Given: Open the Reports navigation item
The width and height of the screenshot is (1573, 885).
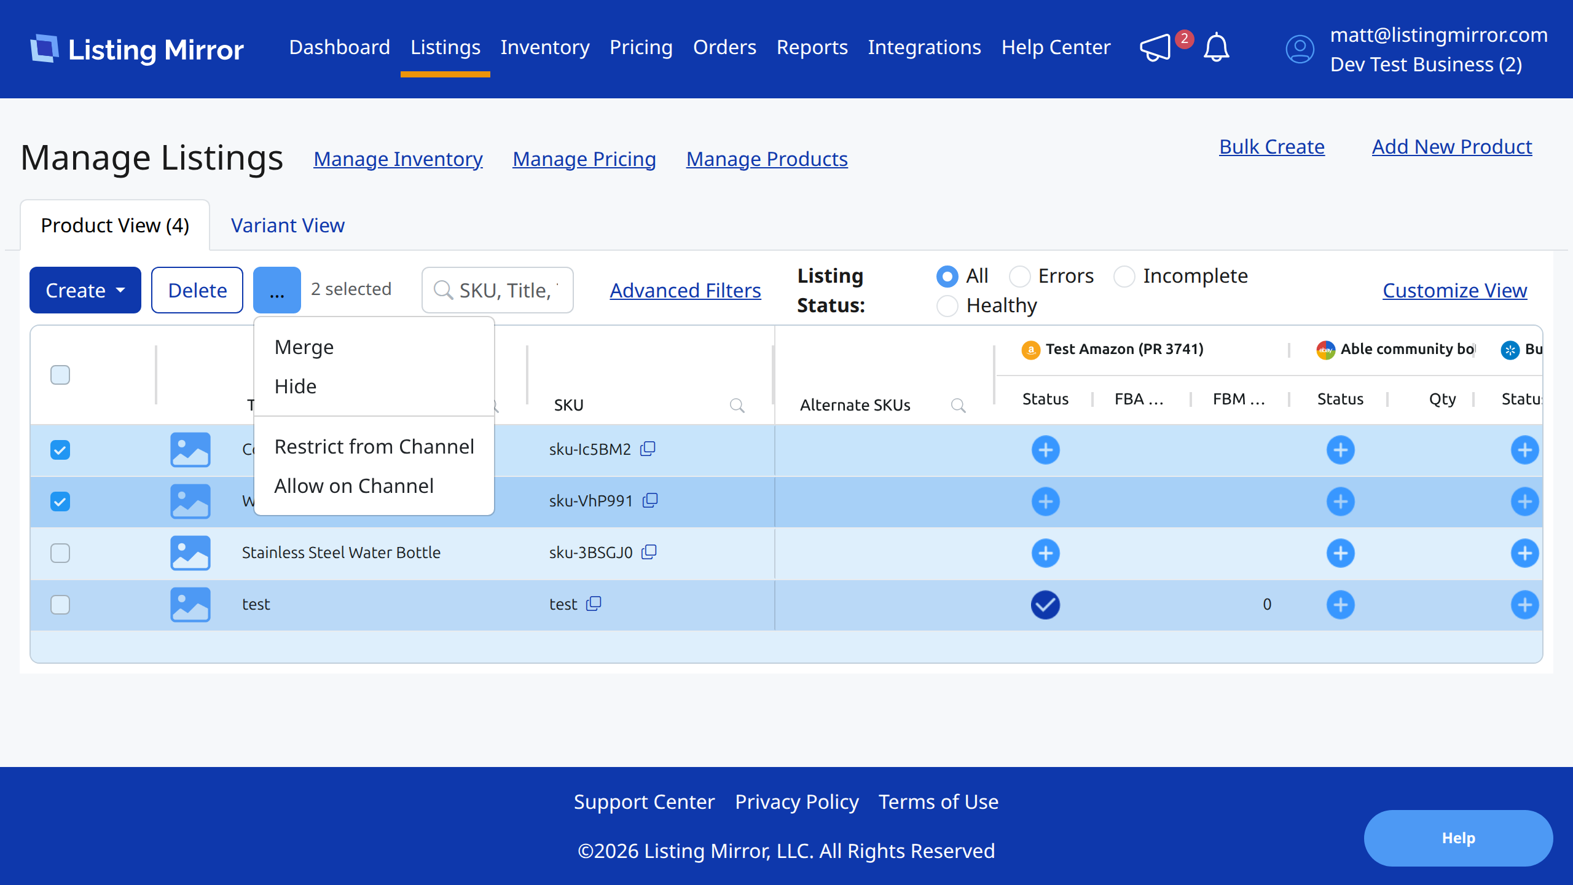Looking at the screenshot, I should coord(812,47).
